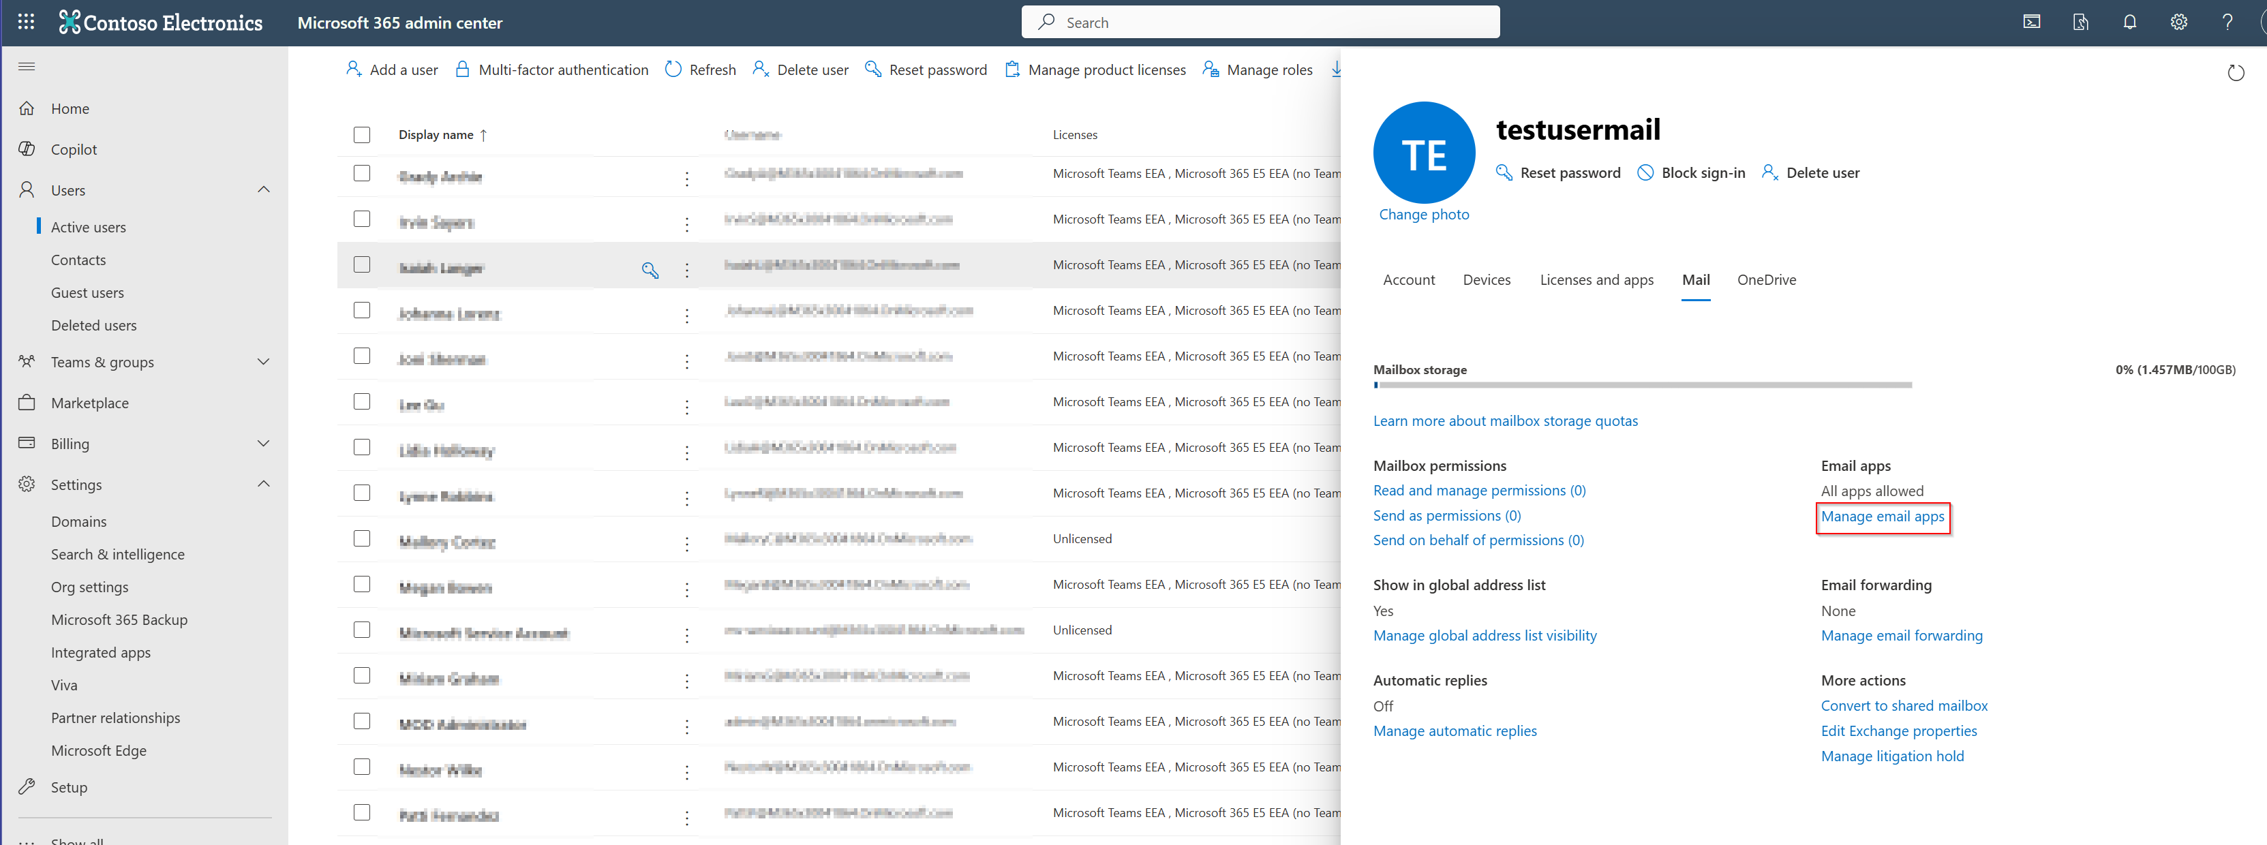Click Manage product licenses icon

1013,69
